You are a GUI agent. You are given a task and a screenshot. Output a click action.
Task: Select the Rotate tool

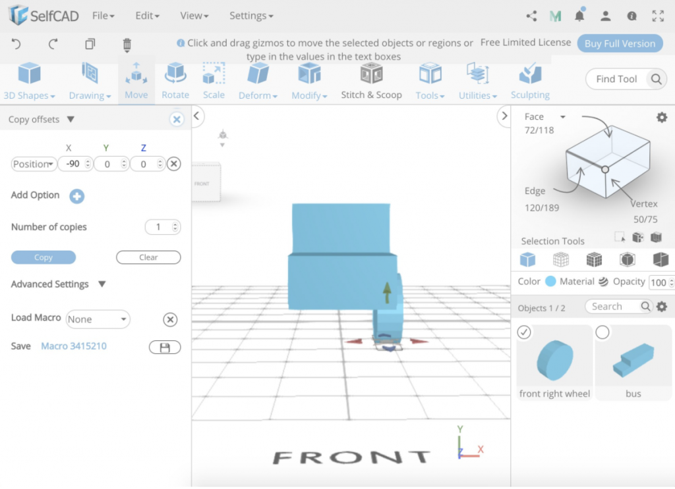(175, 79)
